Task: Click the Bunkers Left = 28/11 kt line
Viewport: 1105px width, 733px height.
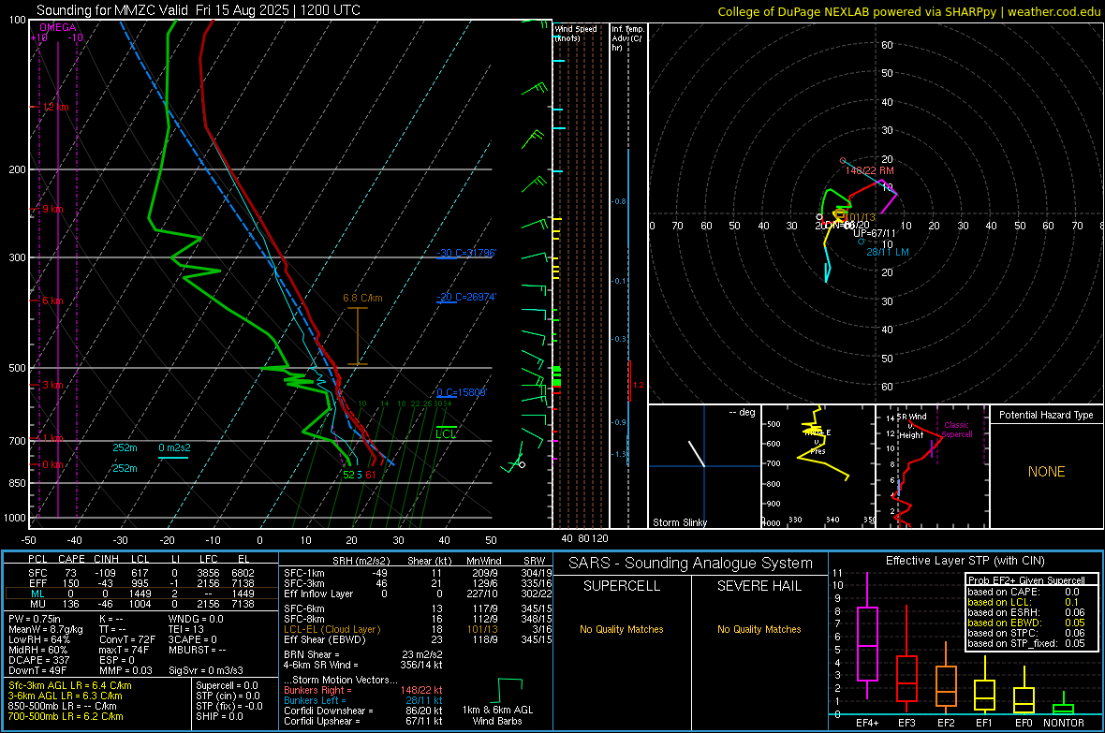Action: pos(363,700)
